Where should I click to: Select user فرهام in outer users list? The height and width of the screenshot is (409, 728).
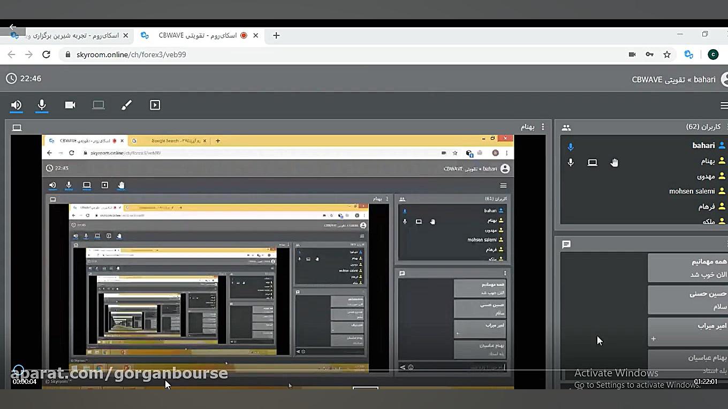(706, 206)
